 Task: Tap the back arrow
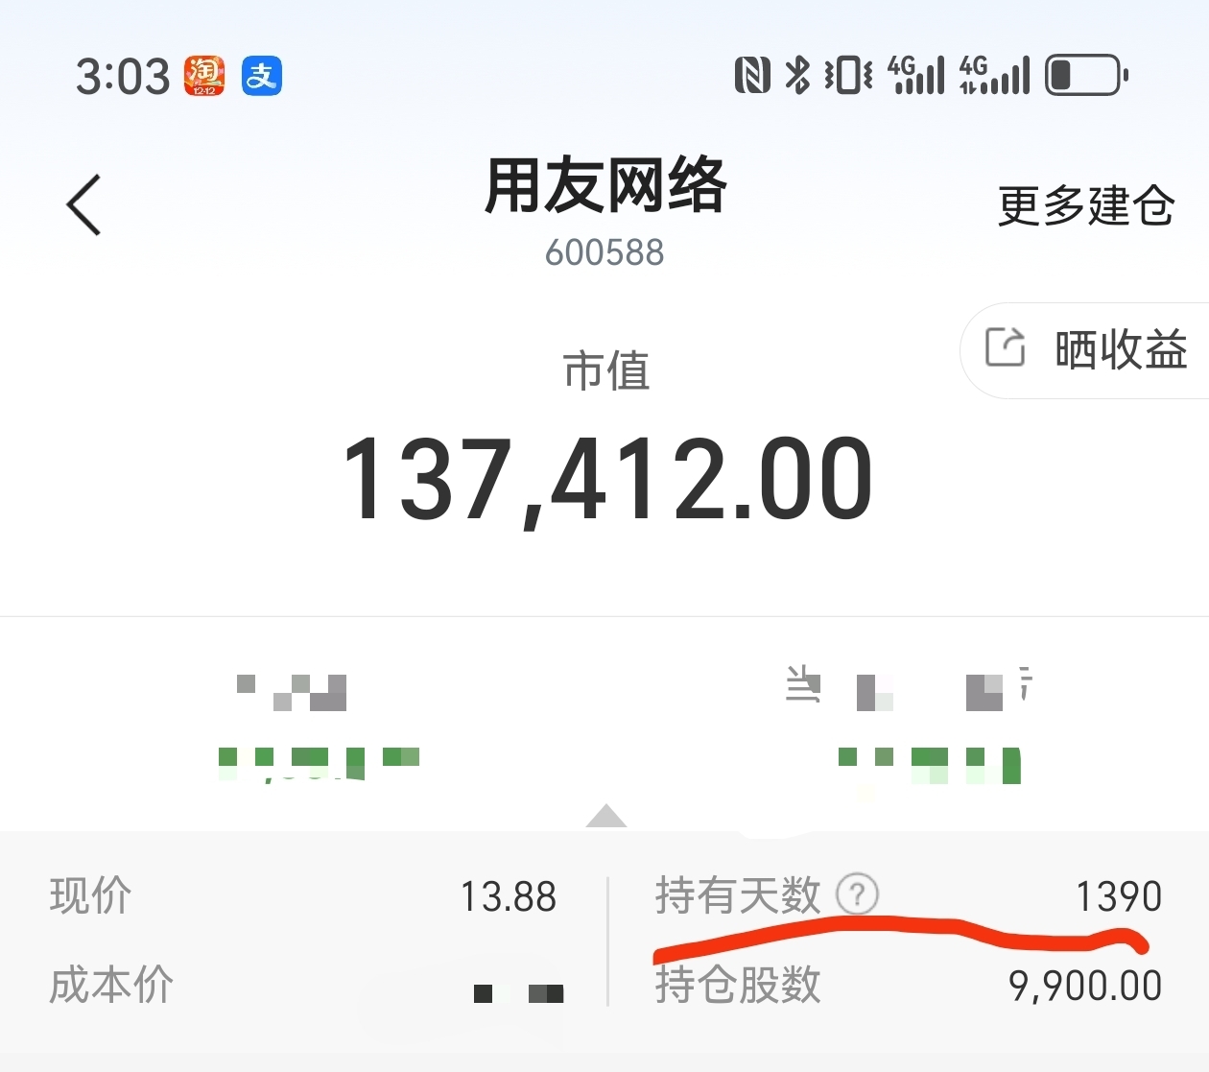coord(83,204)
